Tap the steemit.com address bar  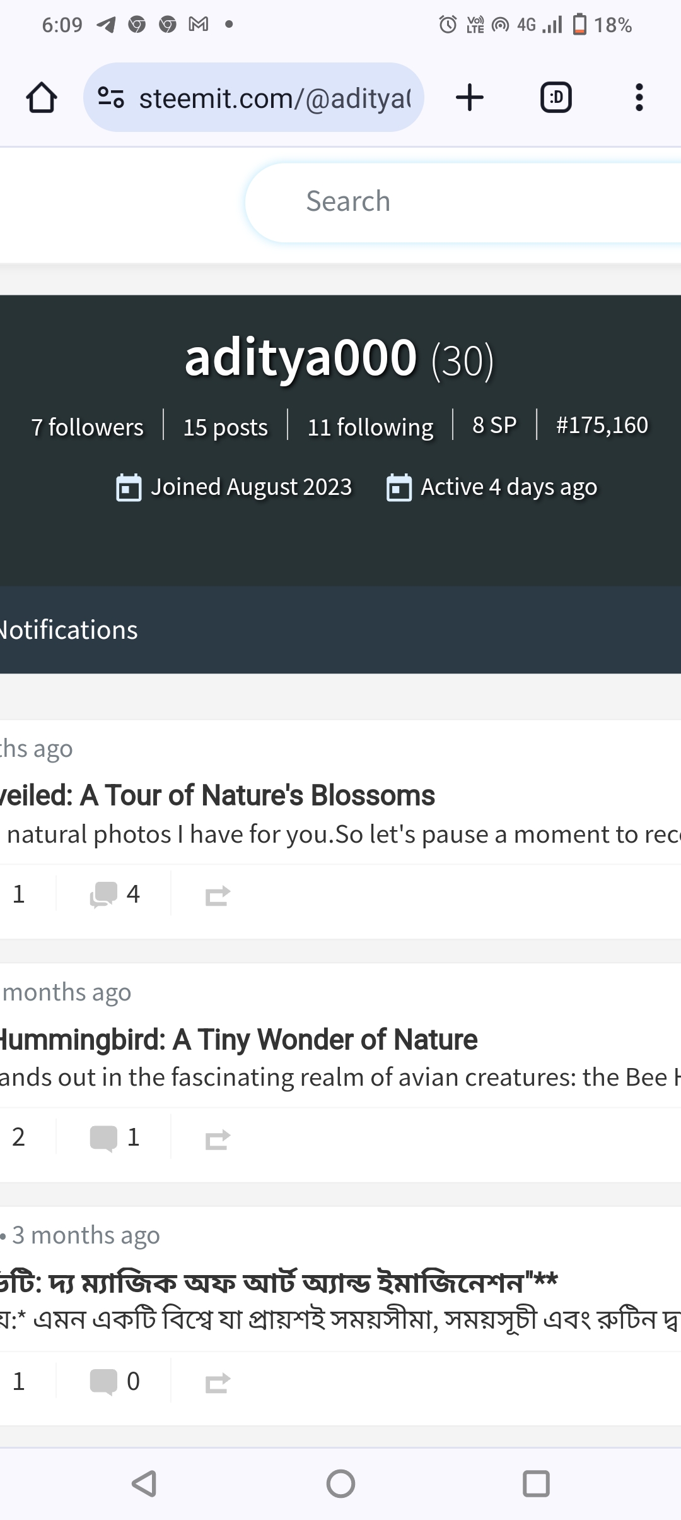(274, 98)
